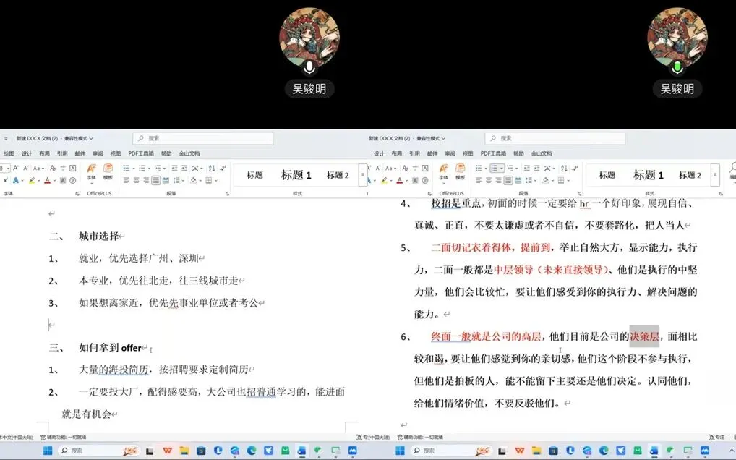
Task: Open OfficePLUS 字体 in left Word window
Action: (92, 173)
